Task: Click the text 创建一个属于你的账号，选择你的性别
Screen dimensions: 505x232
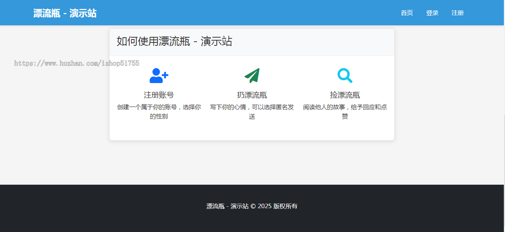Action: pos(159,112)
